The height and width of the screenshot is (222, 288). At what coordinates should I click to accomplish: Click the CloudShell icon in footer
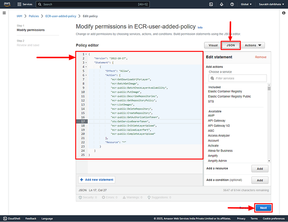(x=5, y=219)
